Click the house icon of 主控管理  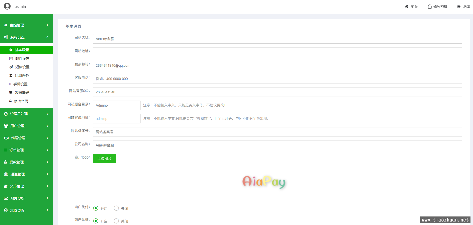tap(6, 25)
